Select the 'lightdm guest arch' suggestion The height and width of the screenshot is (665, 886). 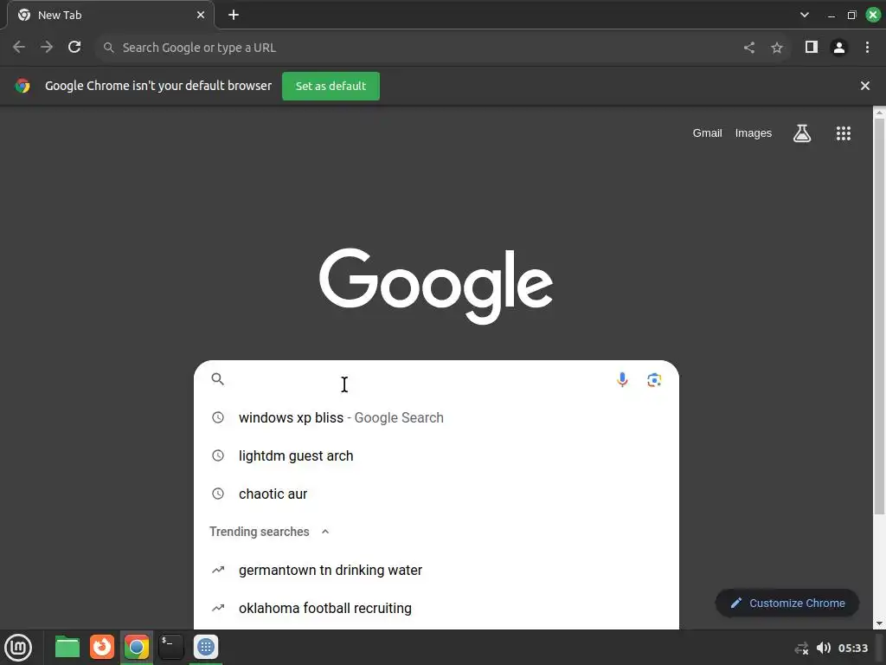[x=436, y=455]
